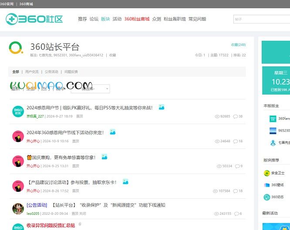This screenshot has width=290, height=230.
Task: Click the search input field
Action: 262,19
